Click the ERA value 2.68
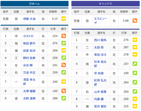 tap(126, 21)
